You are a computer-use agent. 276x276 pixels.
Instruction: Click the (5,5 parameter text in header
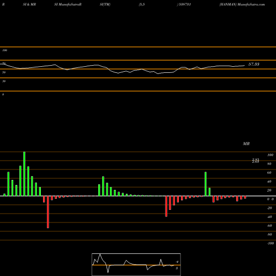pyautogui.click(x=142, y=4)
